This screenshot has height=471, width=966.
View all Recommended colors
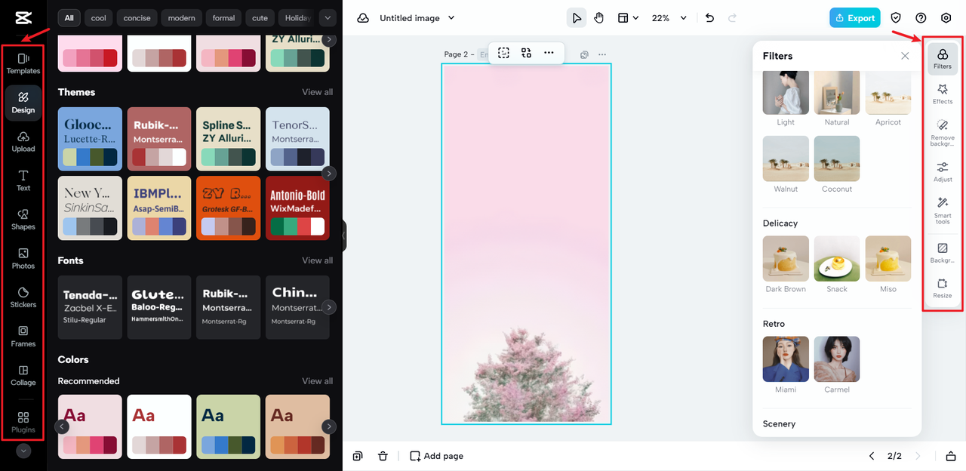[317, 381]
